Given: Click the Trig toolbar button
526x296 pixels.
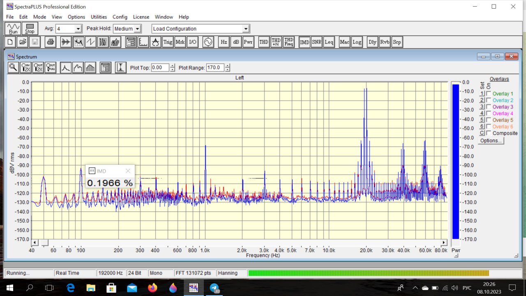Looking at the screenshot, I should [168, 42].
